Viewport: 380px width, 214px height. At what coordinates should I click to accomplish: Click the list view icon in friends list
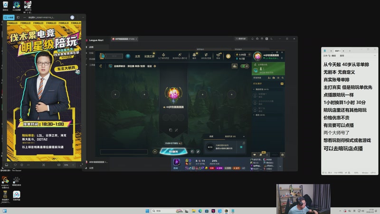pos(278,78)
